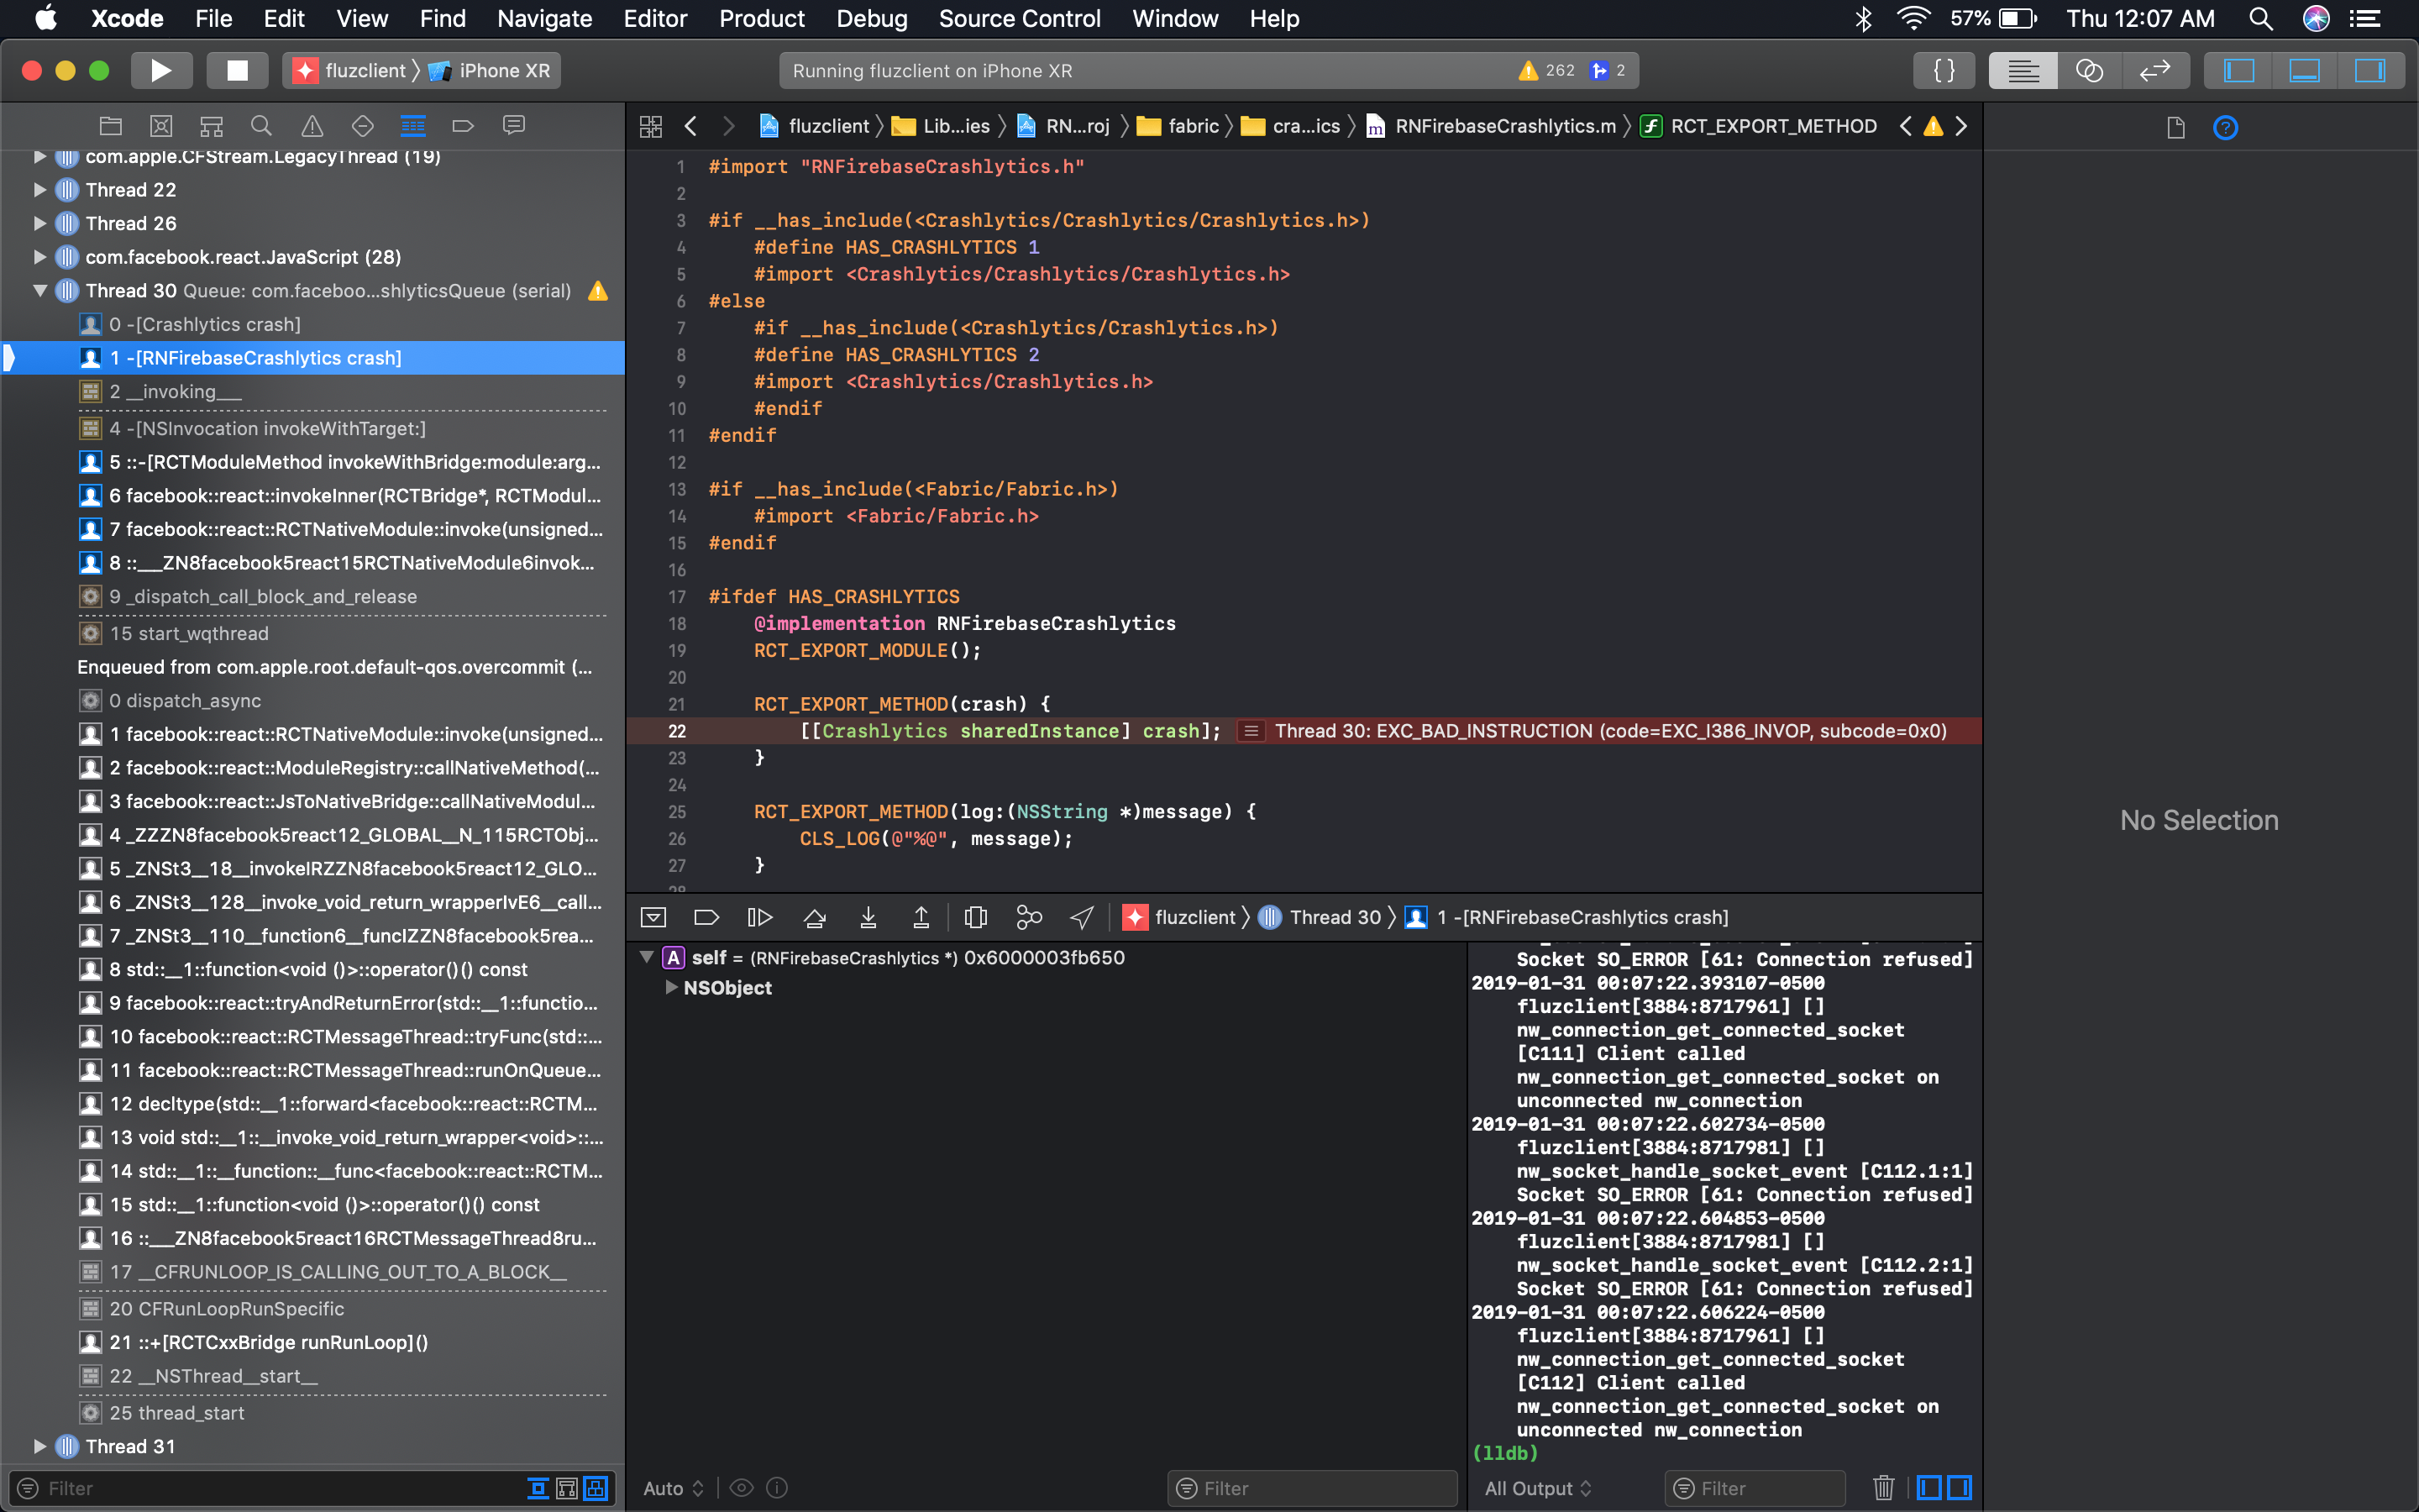Click the Simulate Location arrow icon

tap(1082, 917)
